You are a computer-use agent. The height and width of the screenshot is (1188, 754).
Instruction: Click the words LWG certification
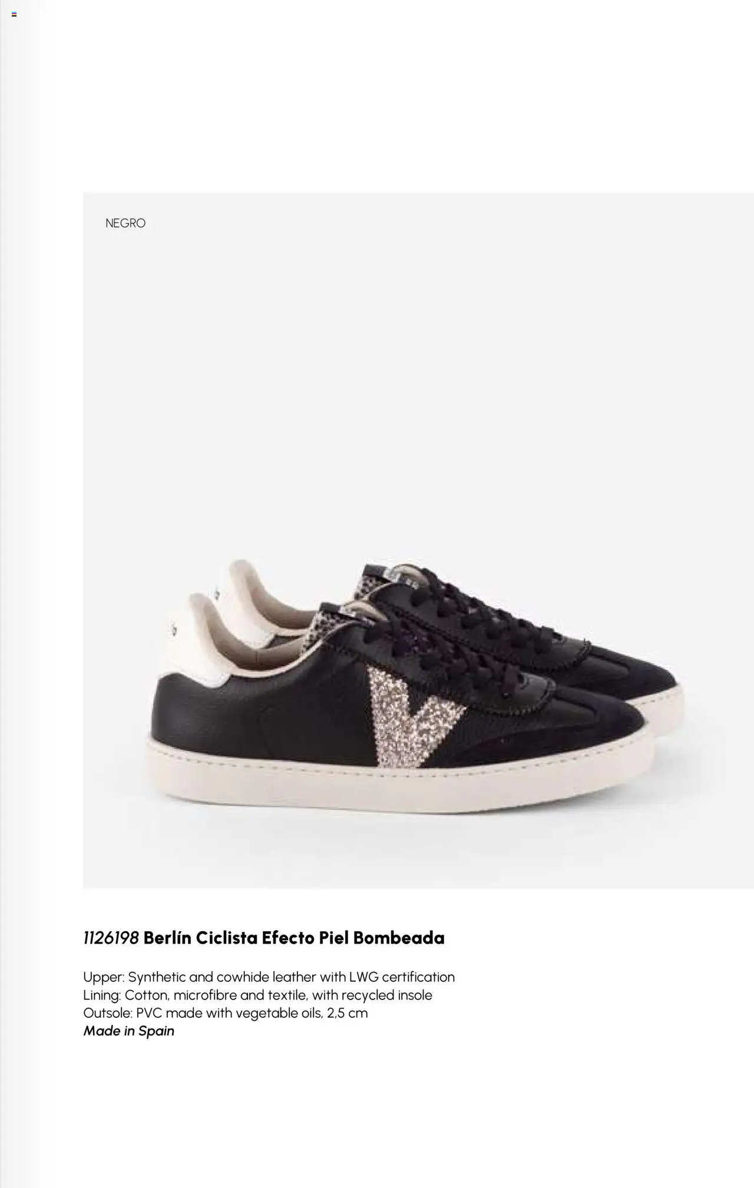(x=402, y=977)
